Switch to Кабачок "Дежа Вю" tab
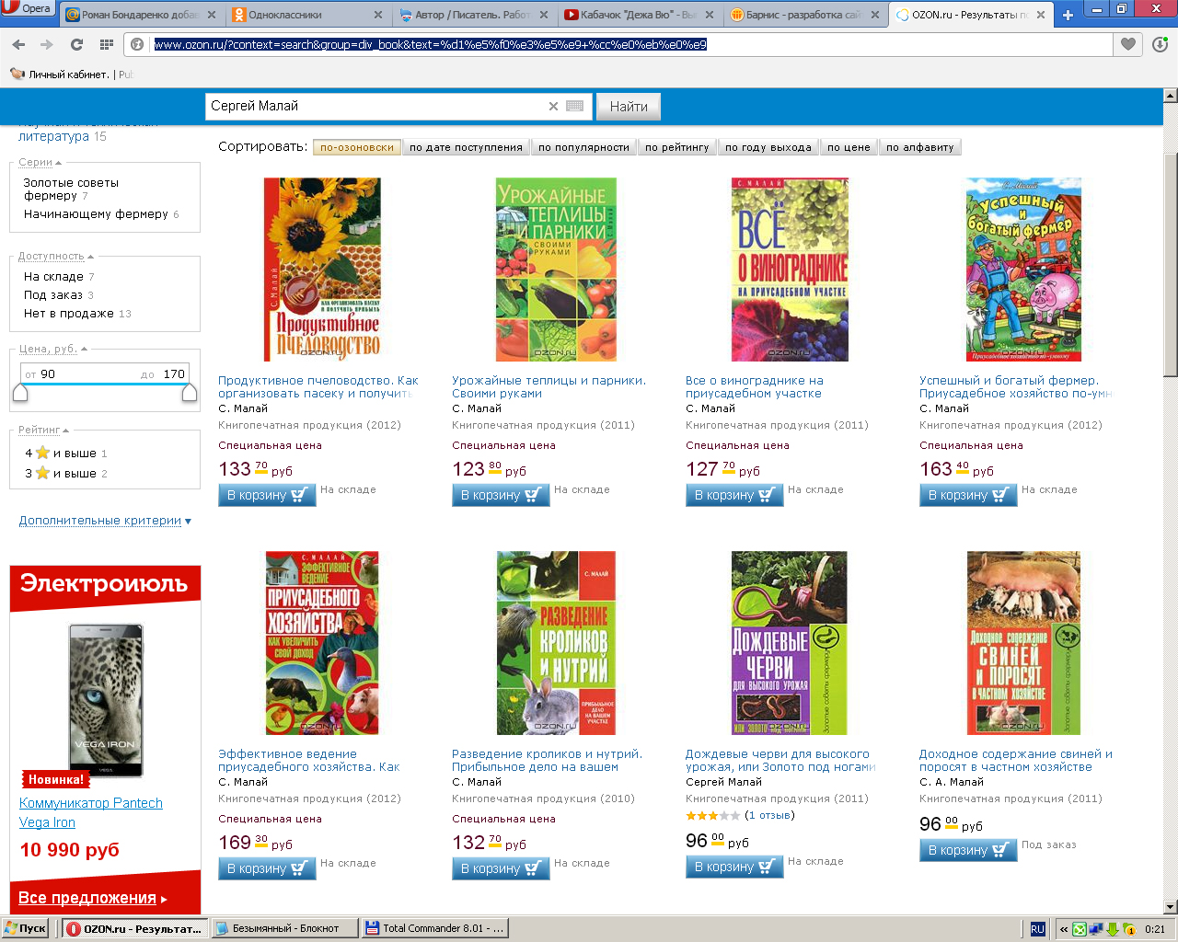 [x=640, y=15]
